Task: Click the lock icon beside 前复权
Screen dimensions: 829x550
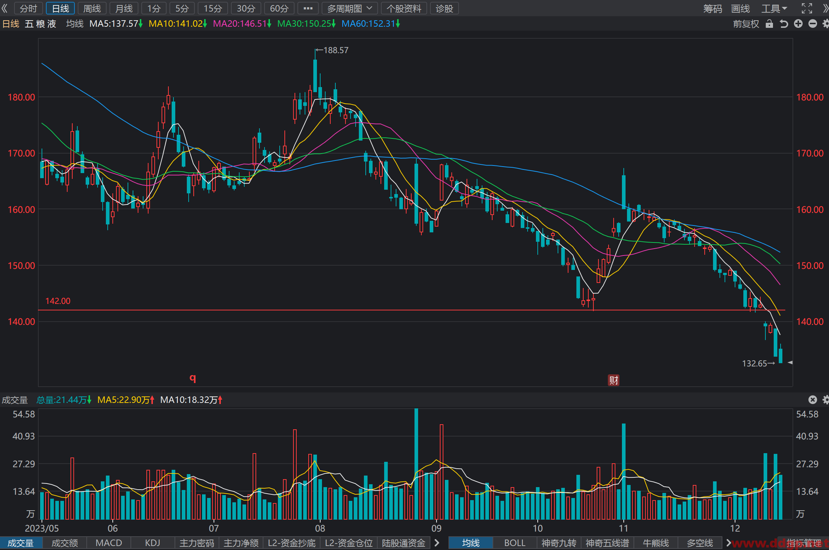Action: (x=769, y=24)
